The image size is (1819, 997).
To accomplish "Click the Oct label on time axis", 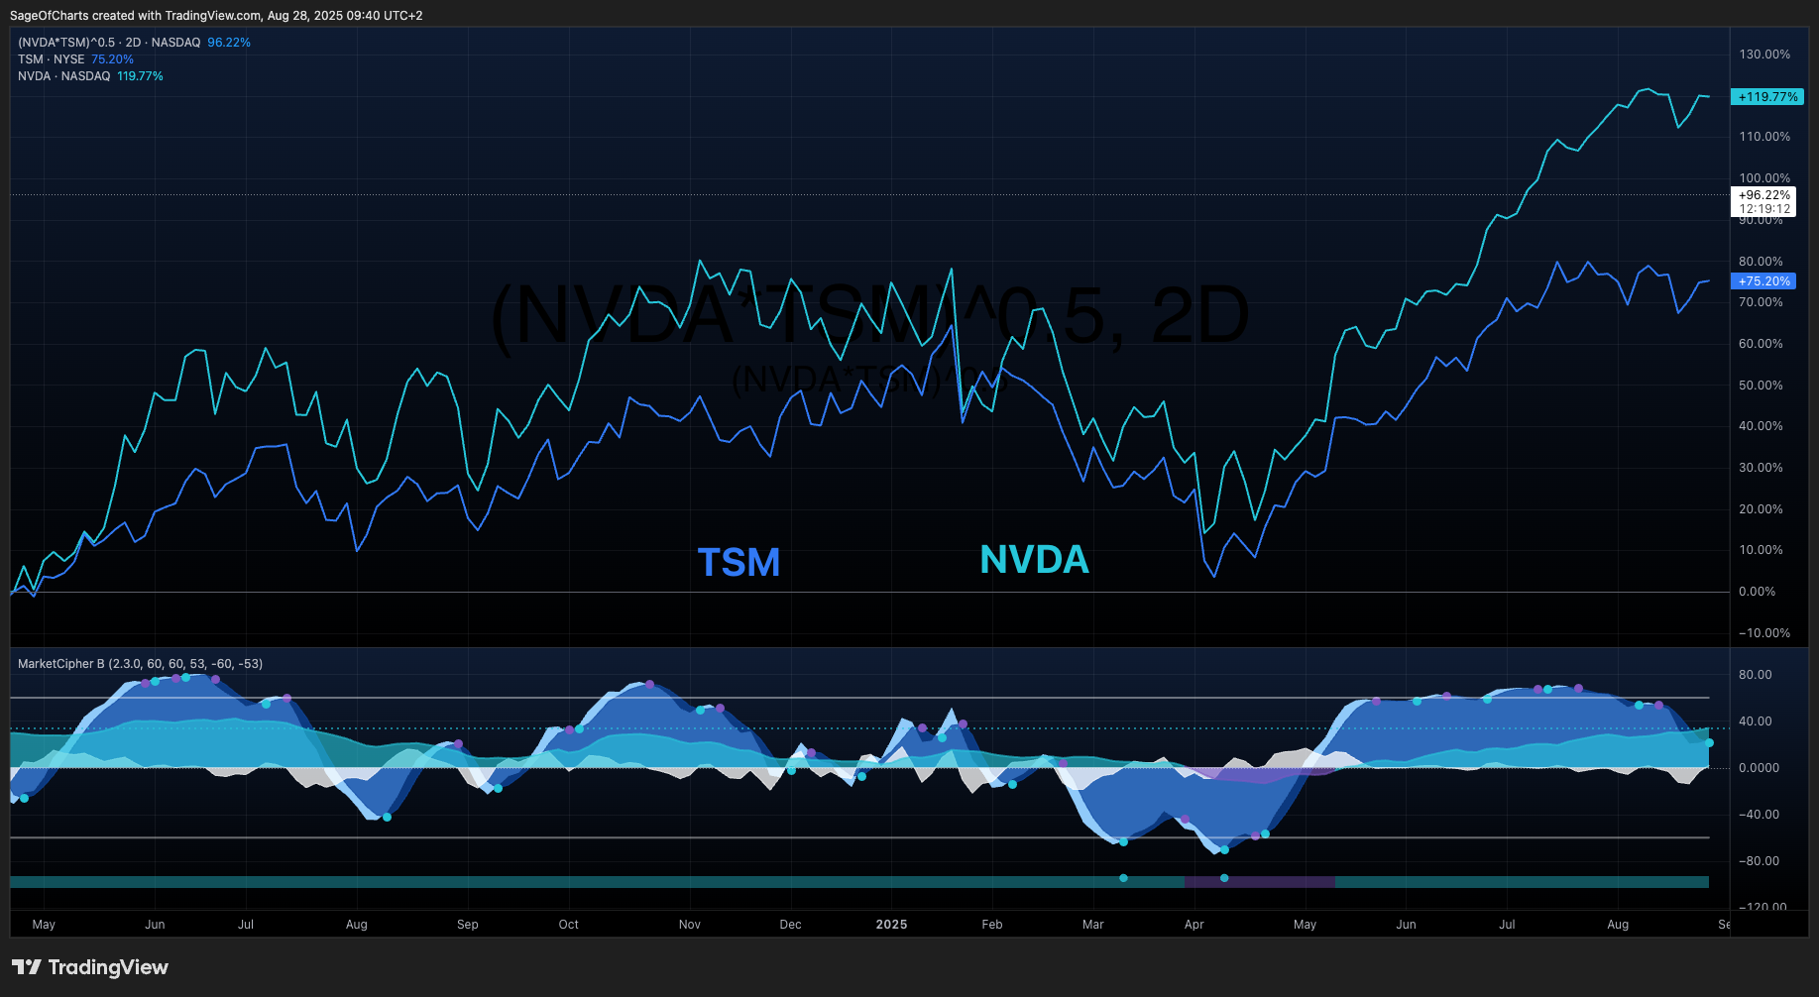I will (569, 925).
